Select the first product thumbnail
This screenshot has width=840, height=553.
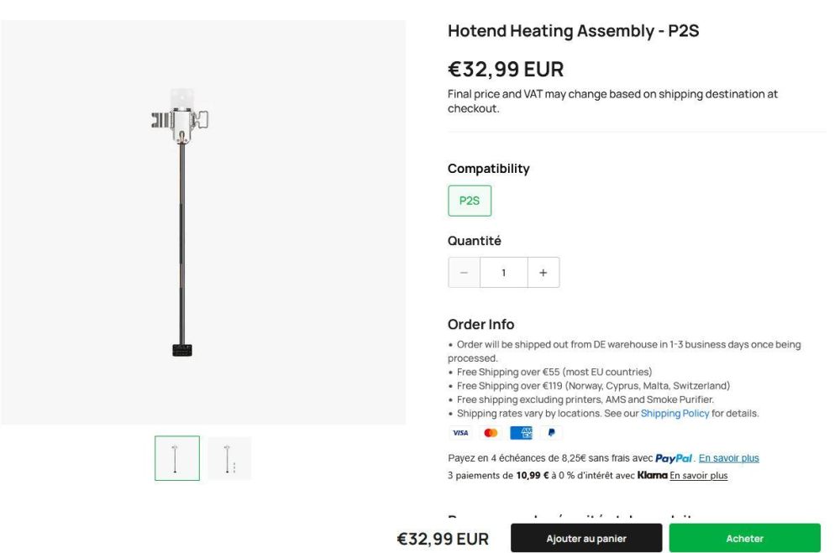click(x=177, y=457)
